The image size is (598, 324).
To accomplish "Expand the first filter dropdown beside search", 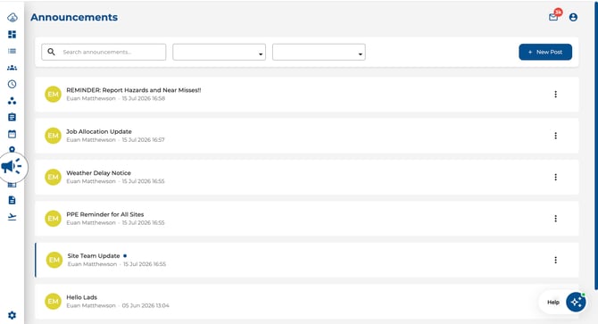I will 219,53.
